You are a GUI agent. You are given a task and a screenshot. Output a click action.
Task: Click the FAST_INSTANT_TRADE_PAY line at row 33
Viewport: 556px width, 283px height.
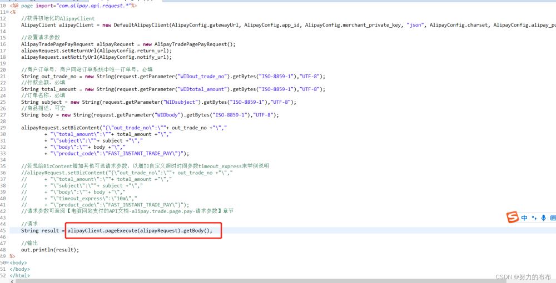coord(120,153)
